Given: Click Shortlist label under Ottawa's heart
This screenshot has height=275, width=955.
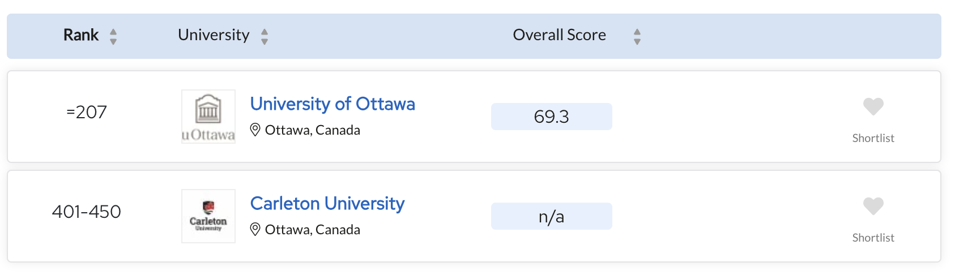Looking at the screenshot, I should pos(873,138).
